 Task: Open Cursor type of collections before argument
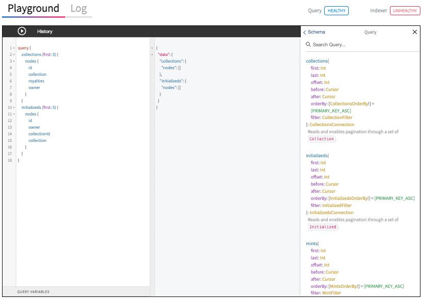332,90
